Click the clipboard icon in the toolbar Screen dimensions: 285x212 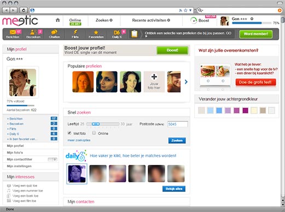pyautogui.click(x=135, y=34)
